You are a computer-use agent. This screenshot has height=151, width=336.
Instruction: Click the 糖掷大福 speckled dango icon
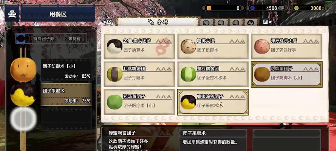pos(188,46)
